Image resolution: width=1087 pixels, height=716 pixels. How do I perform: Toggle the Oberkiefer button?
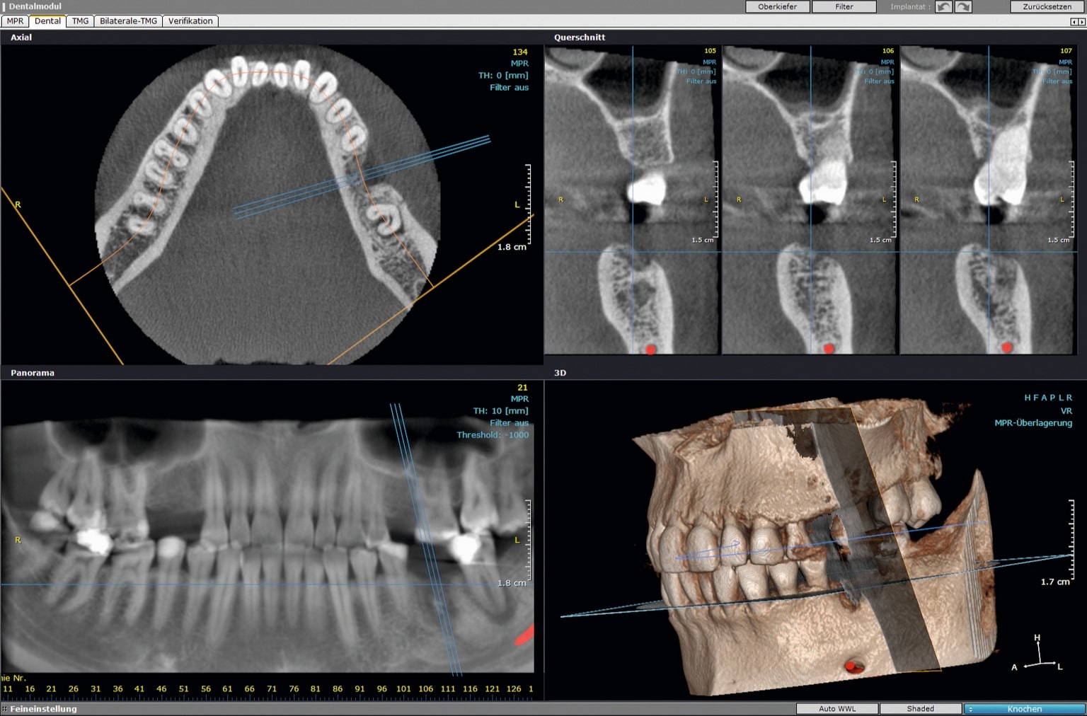point(777,7)
